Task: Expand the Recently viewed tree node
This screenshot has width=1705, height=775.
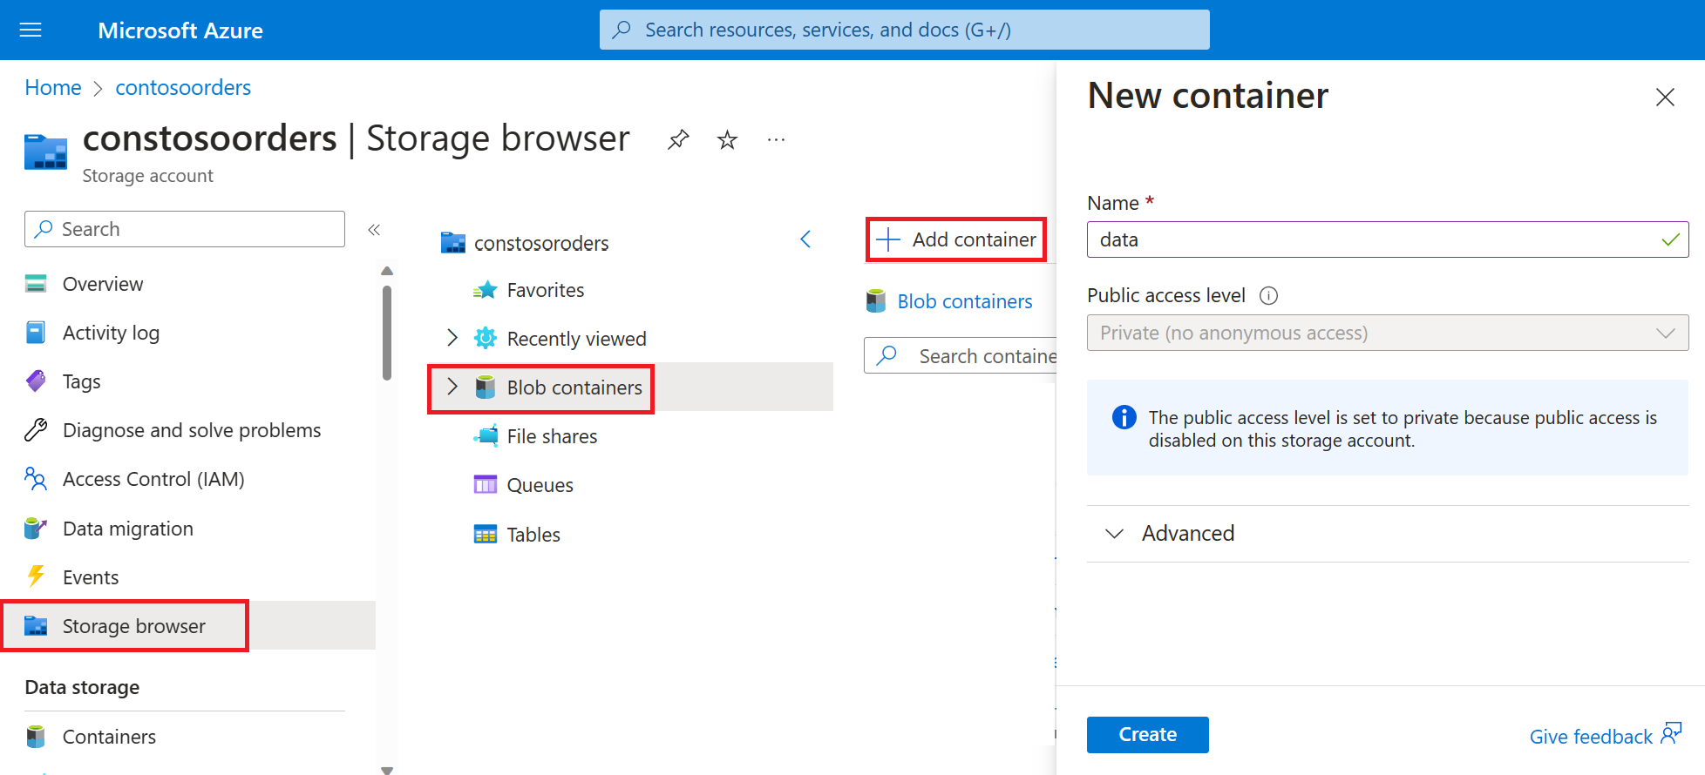Action: click(x=452, y=338)
